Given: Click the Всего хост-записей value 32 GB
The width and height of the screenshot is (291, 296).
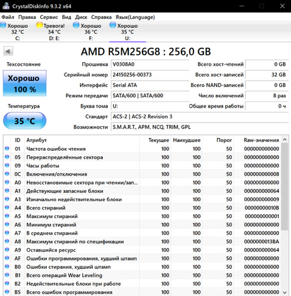Looking at the screenshot, I should (267, 75).
